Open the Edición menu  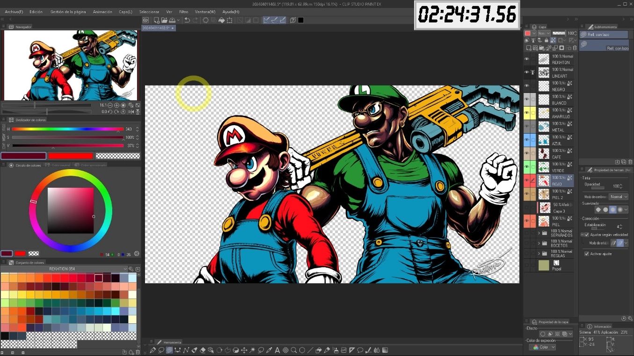click(36, 12)
